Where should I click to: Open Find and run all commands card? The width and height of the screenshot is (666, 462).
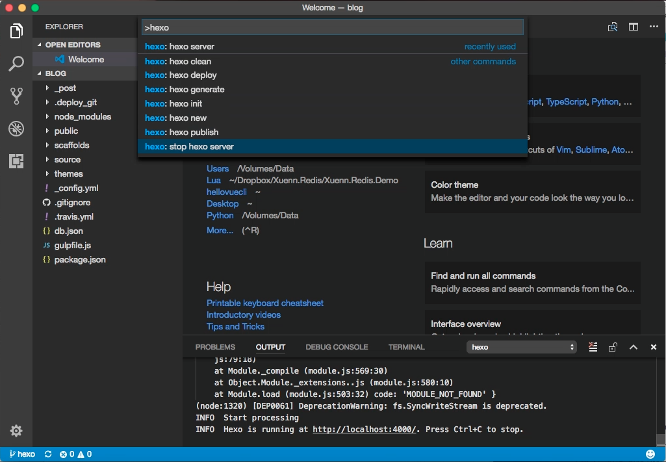click(533, 283)
